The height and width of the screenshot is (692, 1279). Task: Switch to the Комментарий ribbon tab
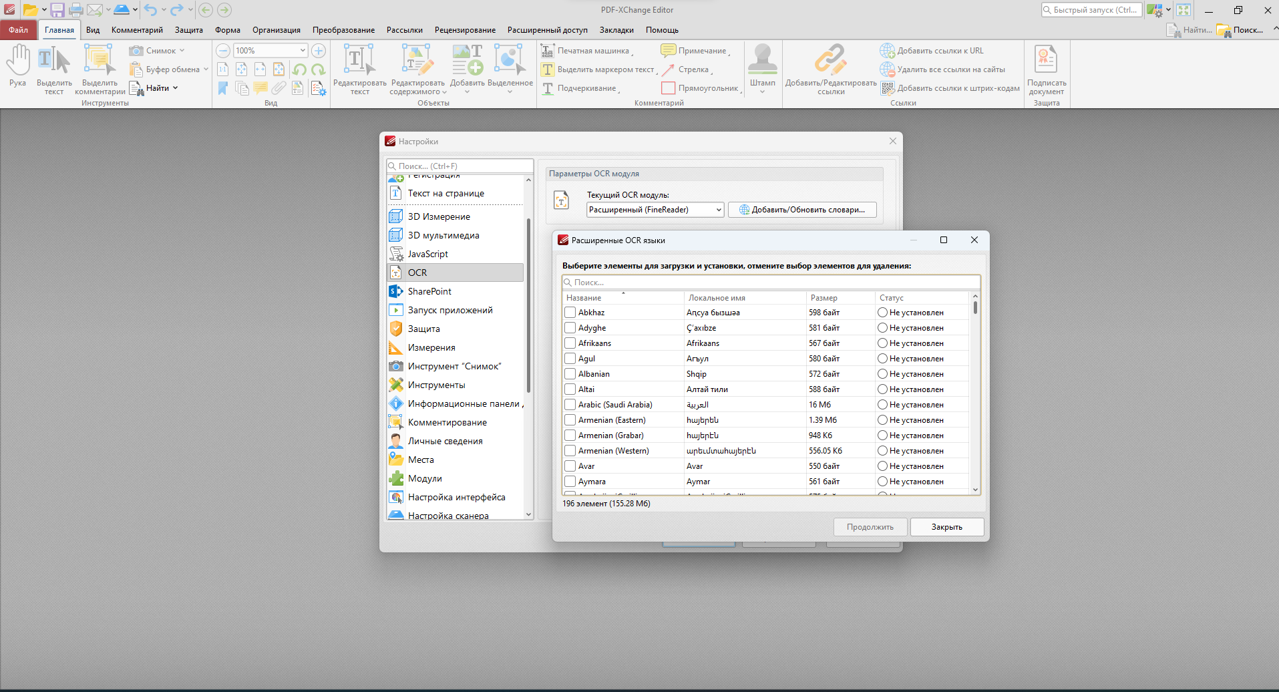(x=137, y=30)
